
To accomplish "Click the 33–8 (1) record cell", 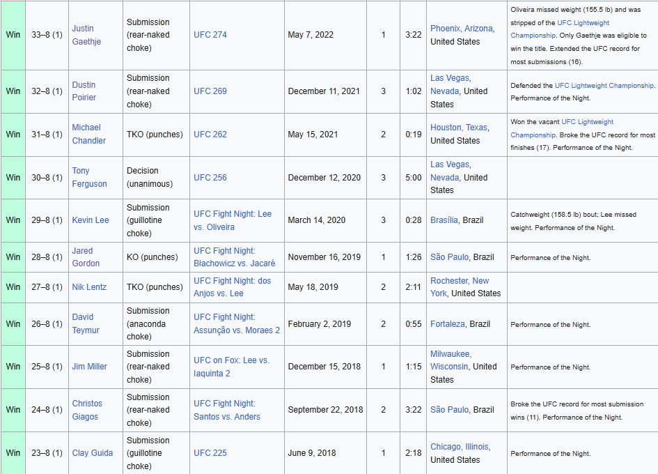I will [47, 35].
